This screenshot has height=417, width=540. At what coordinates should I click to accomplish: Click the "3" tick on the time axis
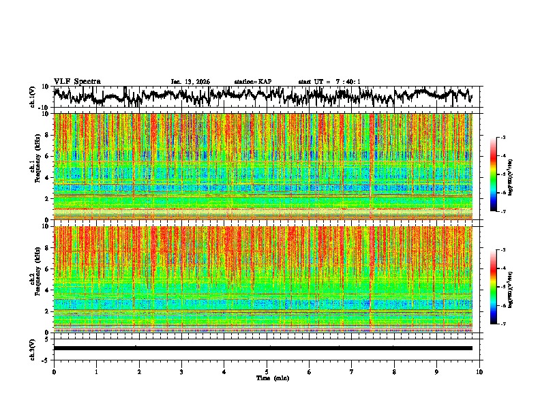(181, 372)
